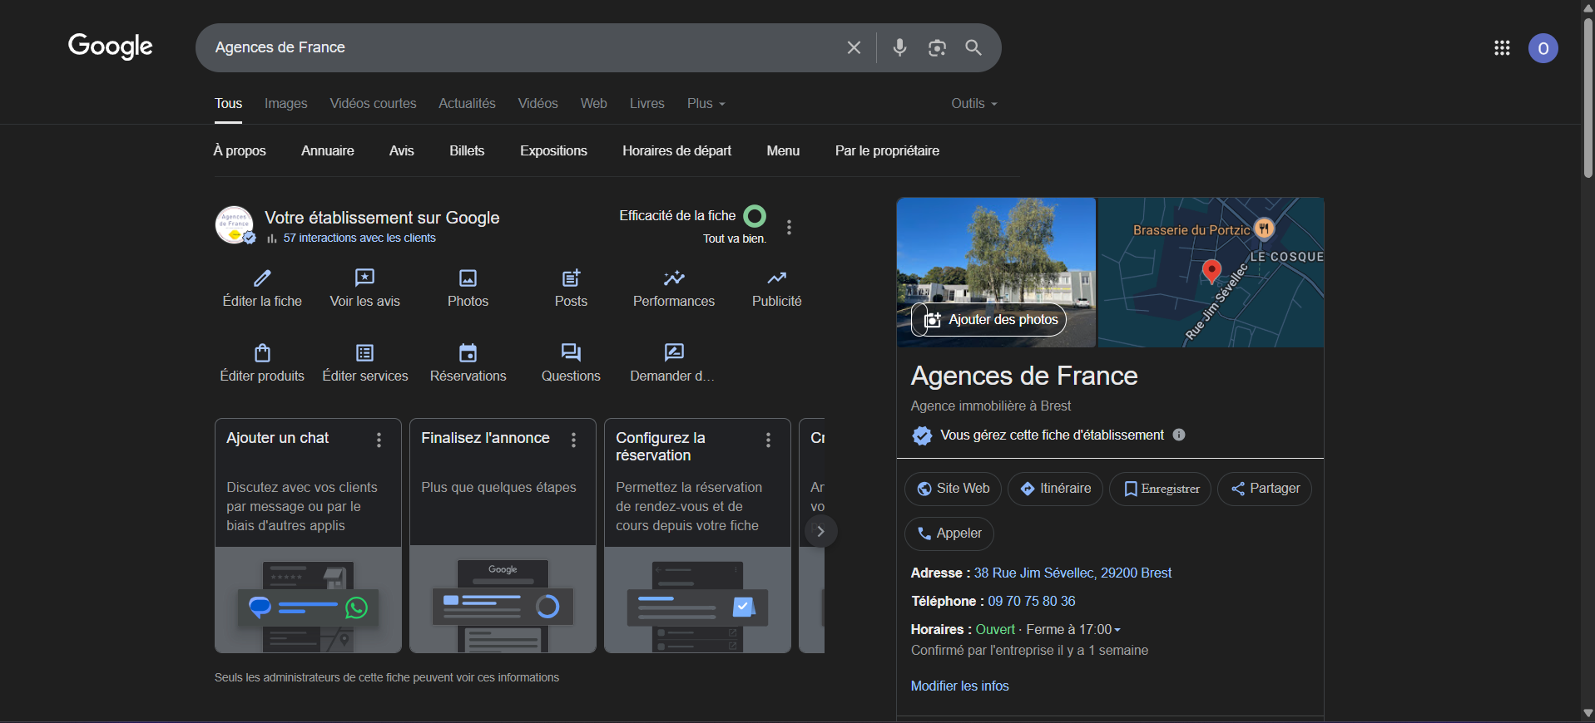Open options menu on Ajouter un chat card

(379, 440)
